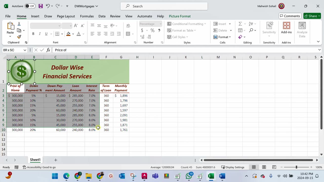Open Cell Styles dropdown
Viewport: 324px width, 182px height.
point(178,37)
